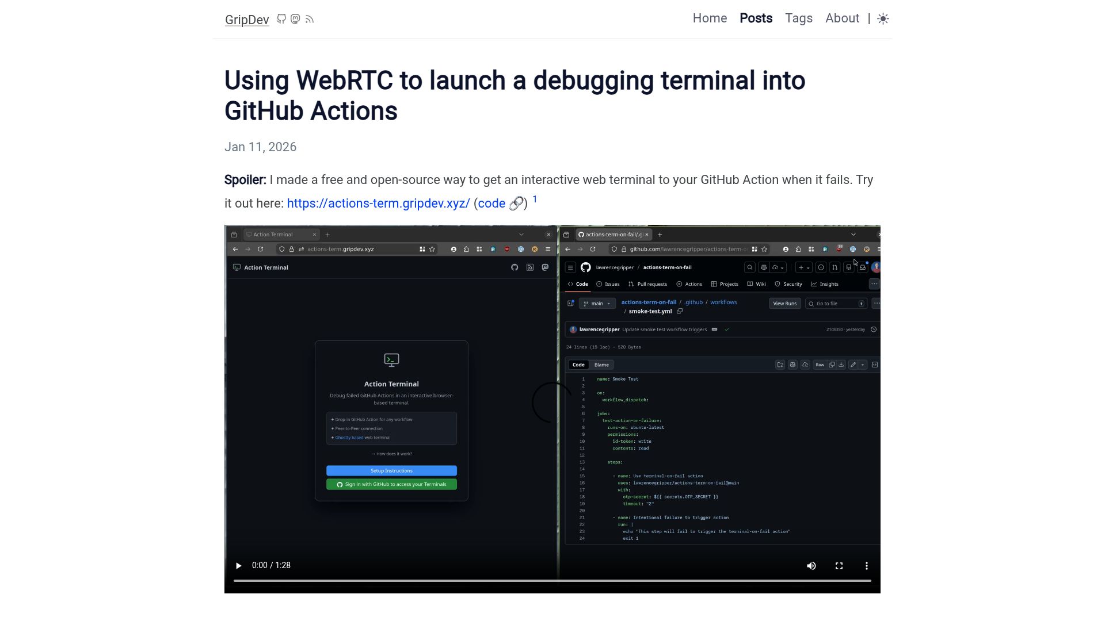
Task: Click the '0:00 / 1:28' video time display
Action: coord(271,565)
